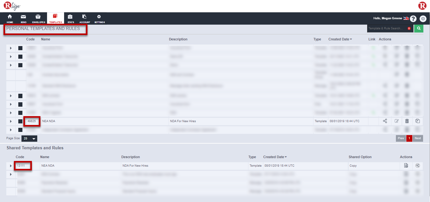Select the checkbox for template 49825
The width and height of the screenshot is (430, 202).
[20, 121]
